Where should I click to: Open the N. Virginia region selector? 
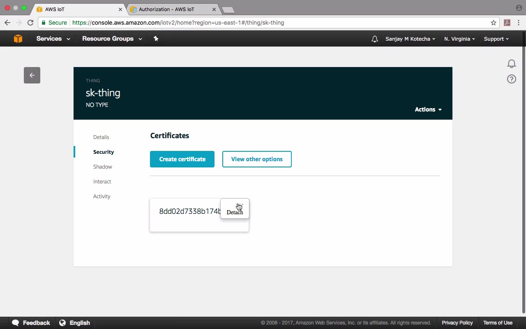point(459,39)
